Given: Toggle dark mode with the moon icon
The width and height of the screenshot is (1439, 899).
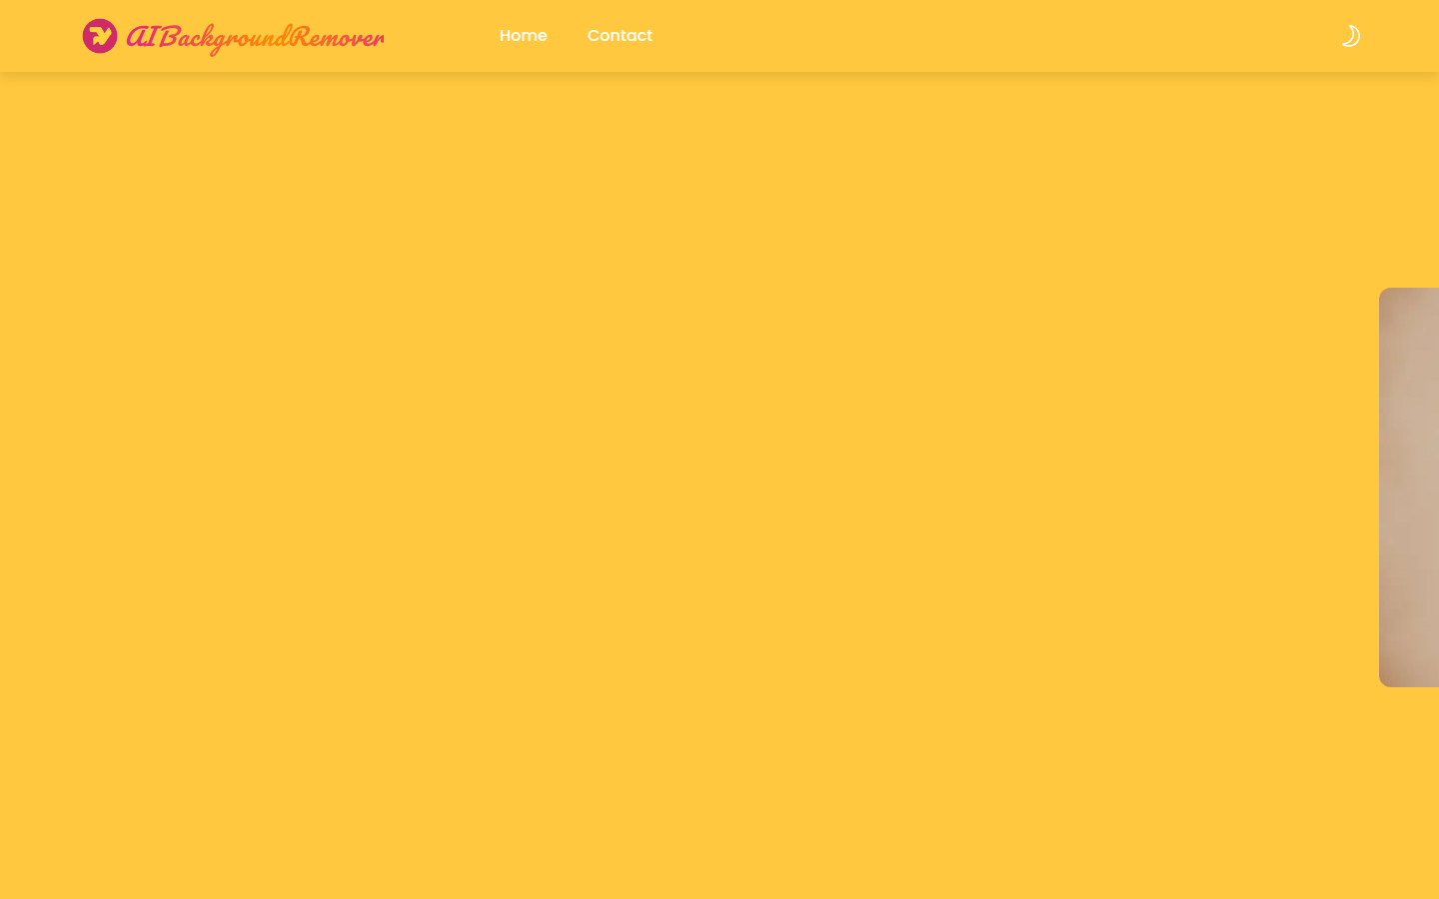Looking at the screenshot, I should (1350, 36).
